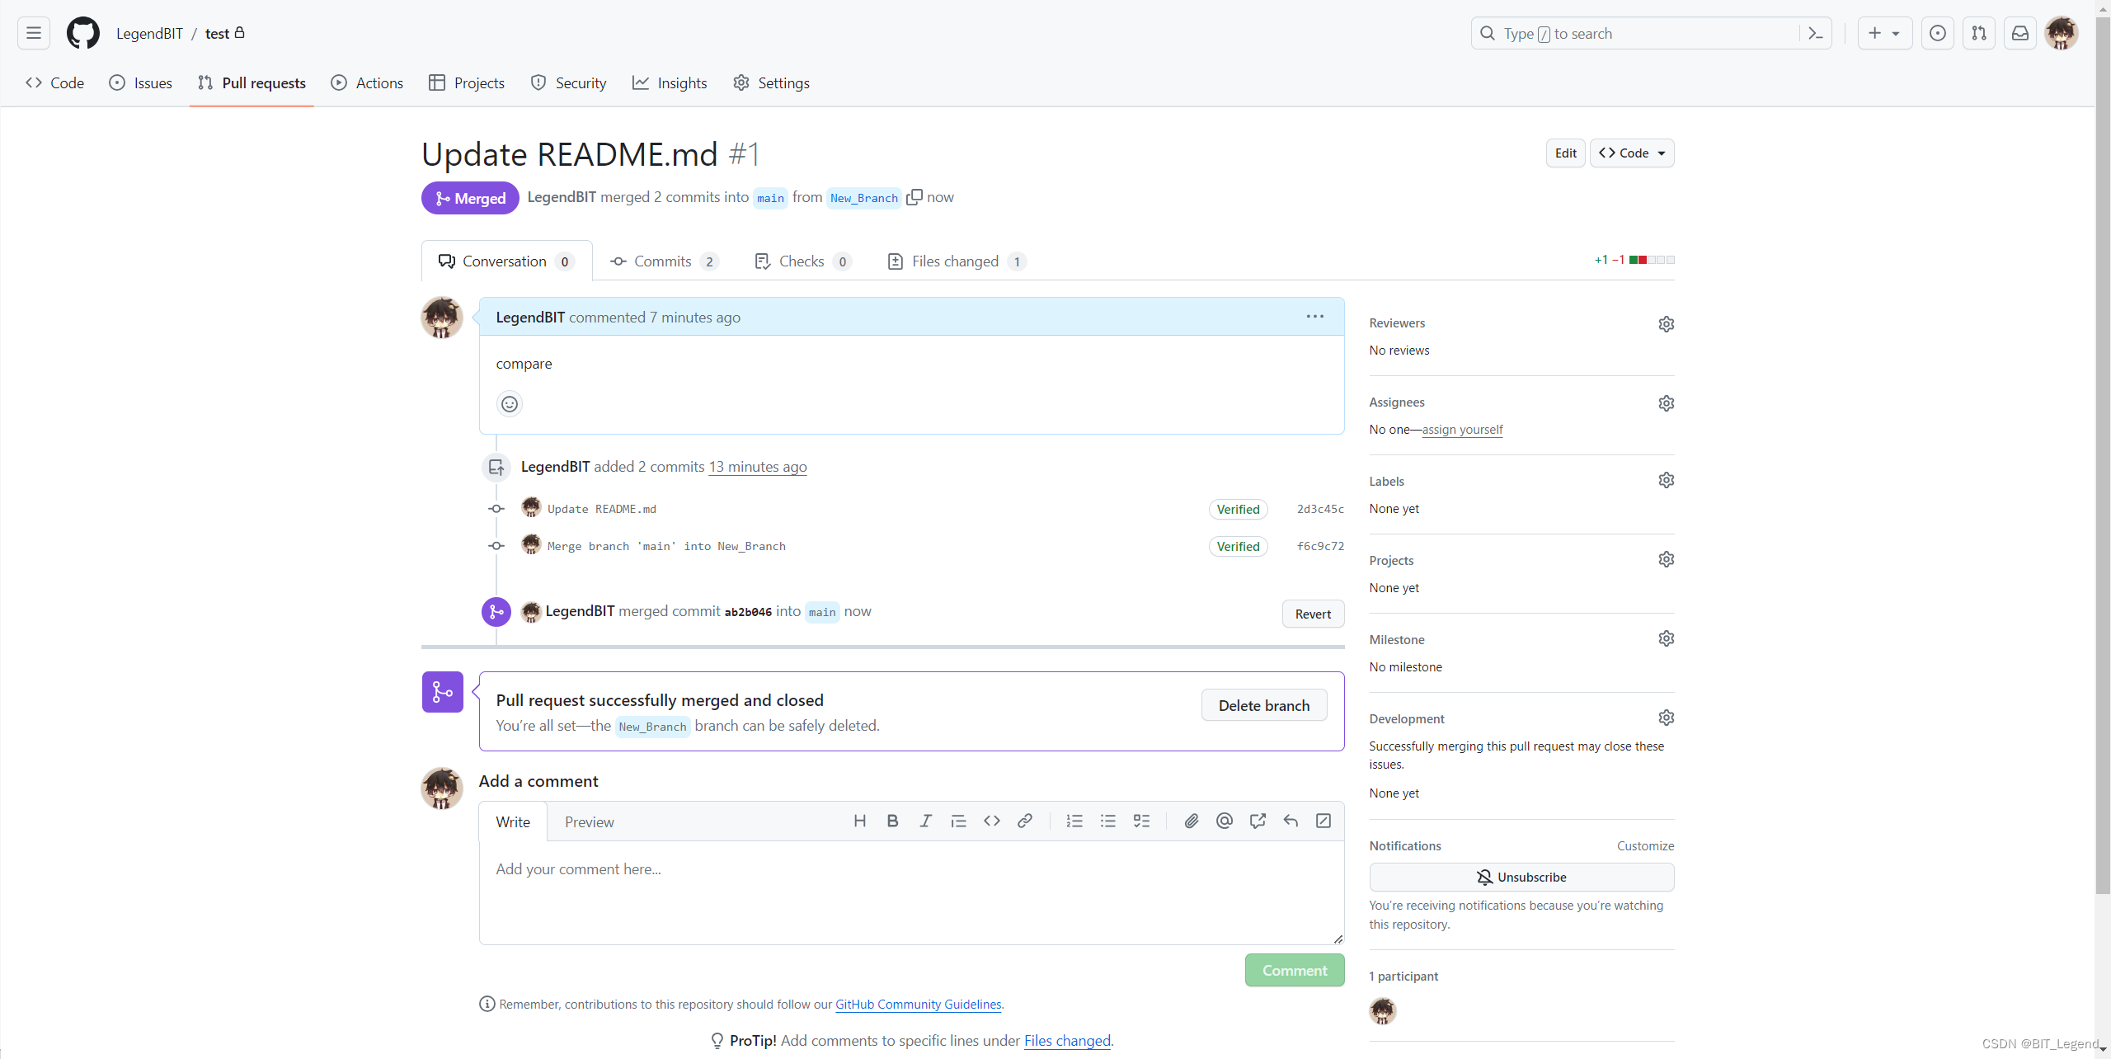This screenshot has height=1059, width=2111.
Task: Focus the Add your comment text area
Action: click(x=911, y=893)
